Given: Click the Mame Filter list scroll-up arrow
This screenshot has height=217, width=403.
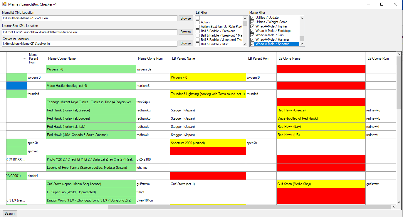Looking at the screenshot, I should coord(302,18).
